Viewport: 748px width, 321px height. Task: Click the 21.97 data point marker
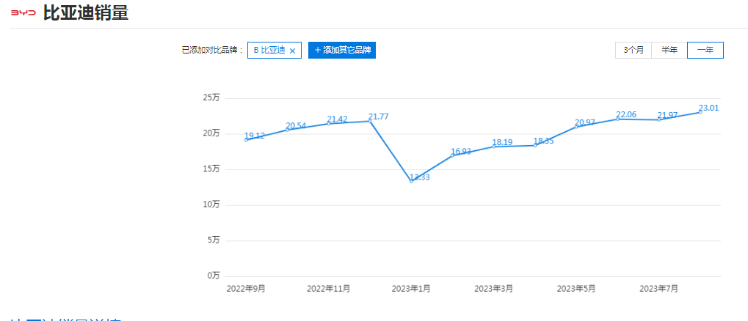click(659, 119)
